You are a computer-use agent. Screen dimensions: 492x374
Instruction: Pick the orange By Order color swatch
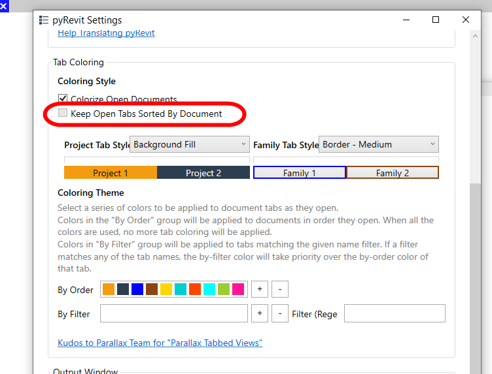pos(109,289)
